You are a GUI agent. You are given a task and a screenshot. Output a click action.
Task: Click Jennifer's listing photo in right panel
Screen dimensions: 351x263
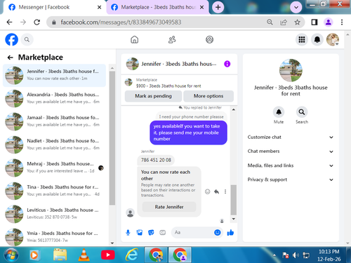tap(291, 70)
